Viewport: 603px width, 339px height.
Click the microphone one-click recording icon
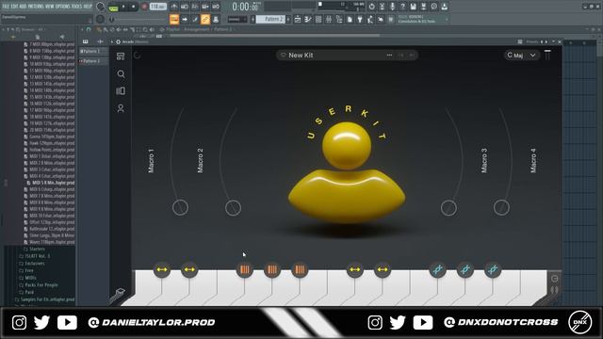[x=392, y=7]
